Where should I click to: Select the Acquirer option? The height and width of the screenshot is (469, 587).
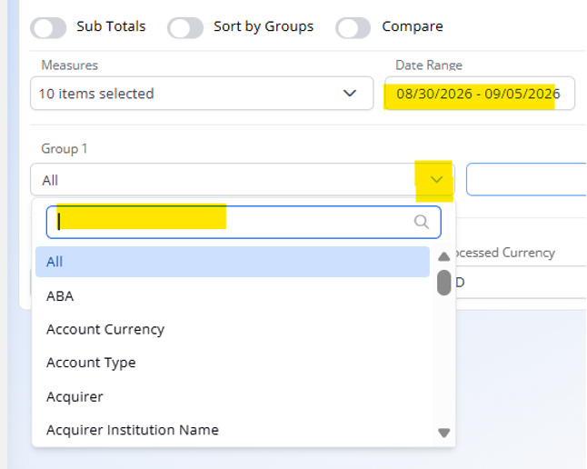pos(233,396)
